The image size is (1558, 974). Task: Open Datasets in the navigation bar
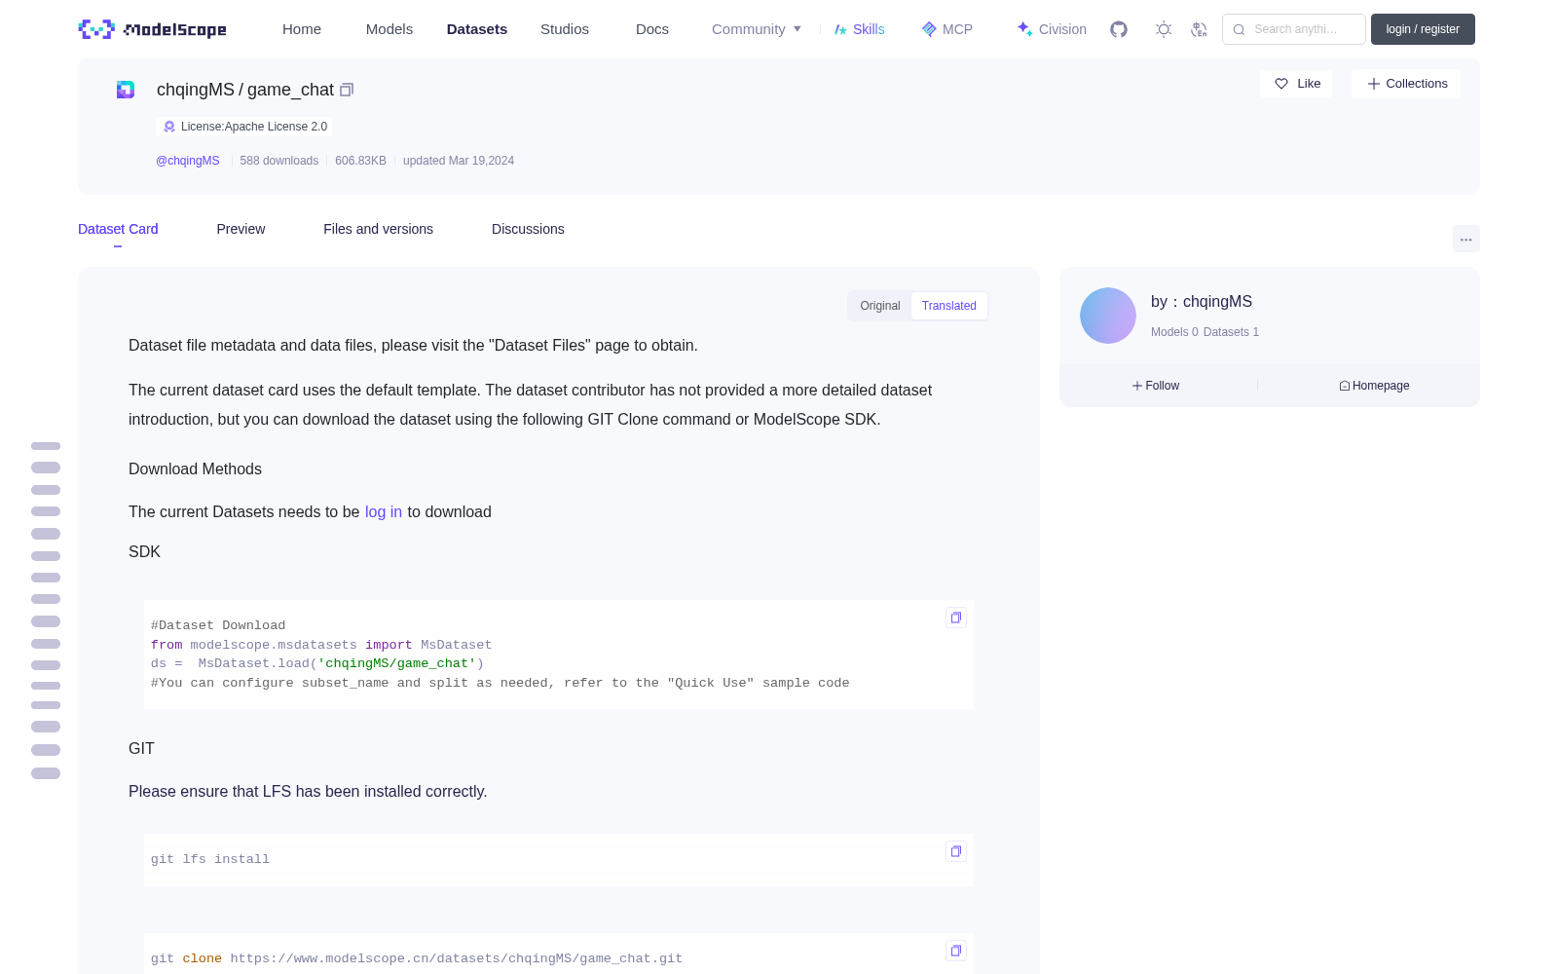pyautogui.click(x=477, y=29)
